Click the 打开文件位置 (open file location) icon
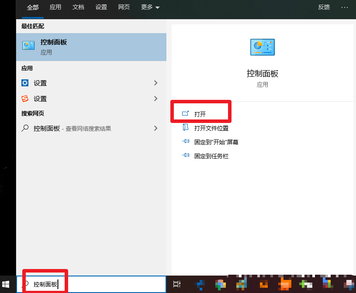The width and height of the screenshot is (356, 293). point(185,128)
